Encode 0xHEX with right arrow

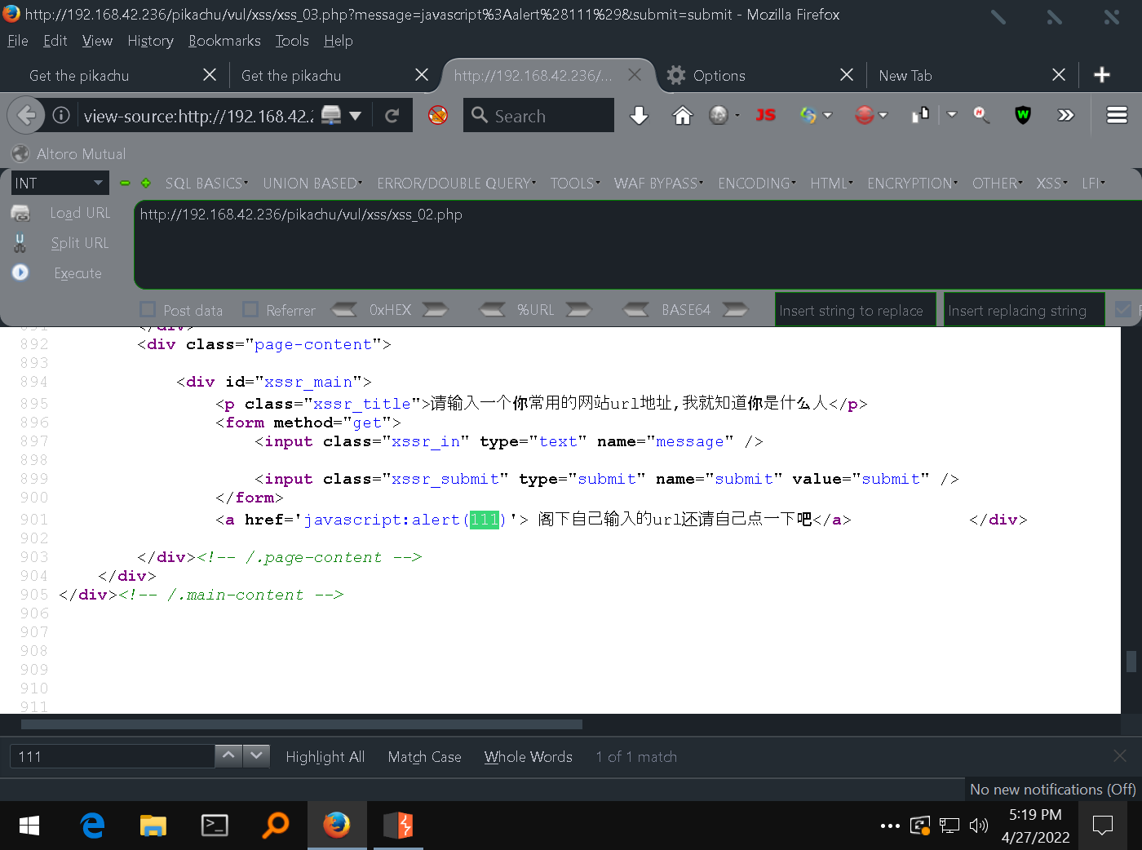coord(435,310)
